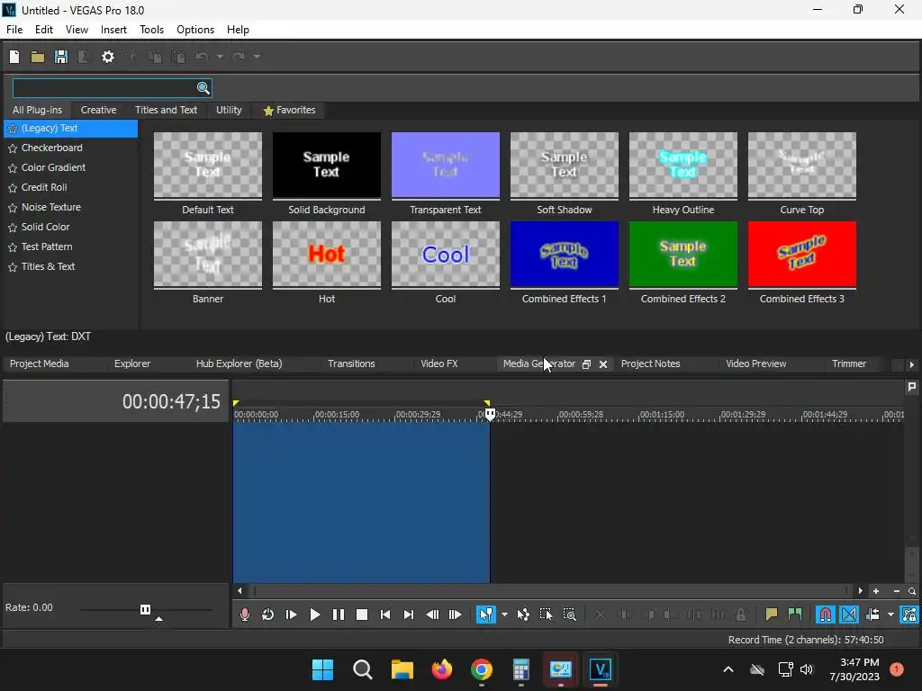The image size is (922, 691).
Task: Open the Project Media tab
Action: pyautogui.click(x=40, y=363)
